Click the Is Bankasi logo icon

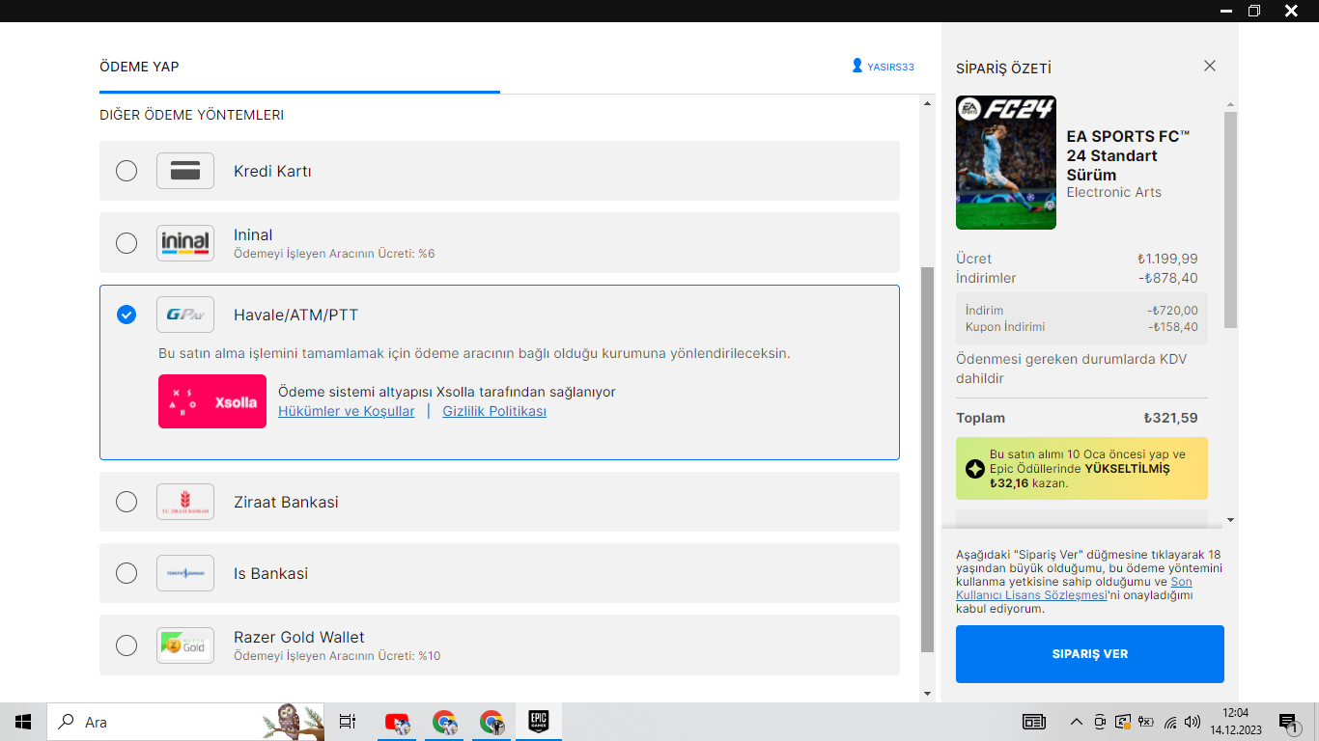185,573
